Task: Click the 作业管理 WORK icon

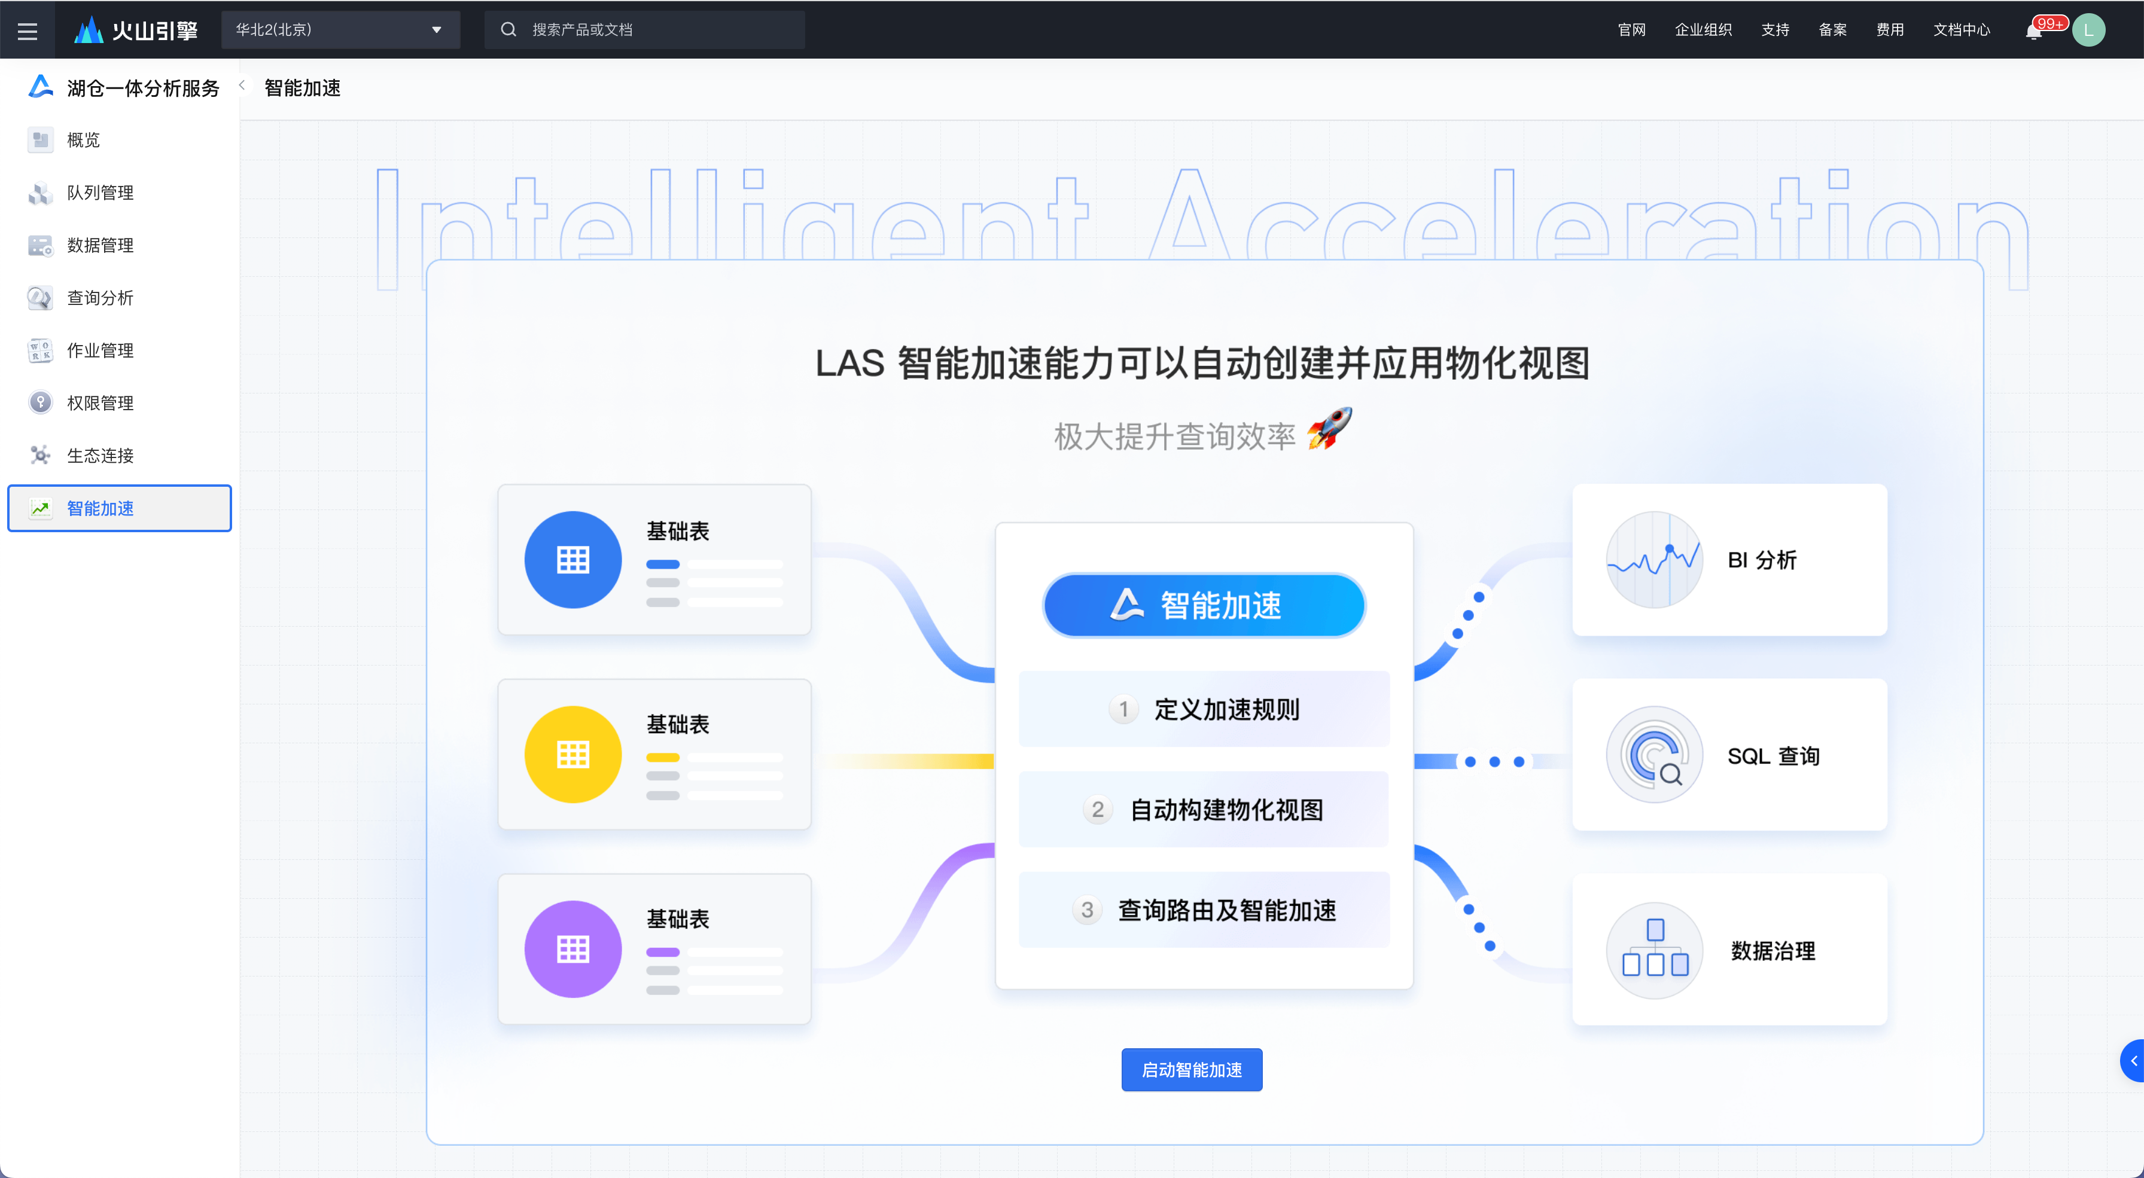Action: pos(40,350)
